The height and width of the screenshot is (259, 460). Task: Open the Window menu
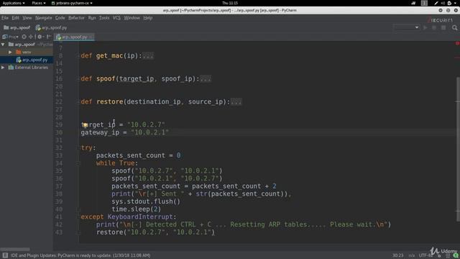[x=132, y=18]
